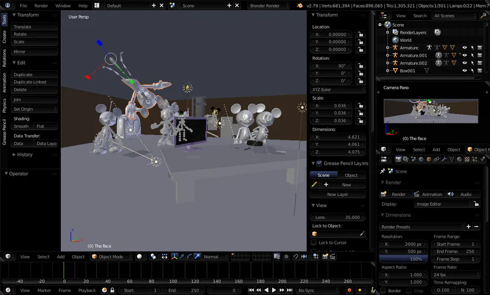
Task: Click the Duplicate Linked button
Action: [x=34, y=82]
